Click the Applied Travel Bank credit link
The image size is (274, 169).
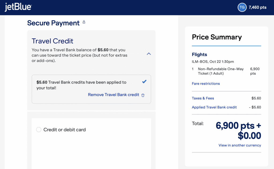(x=214, y=107)
